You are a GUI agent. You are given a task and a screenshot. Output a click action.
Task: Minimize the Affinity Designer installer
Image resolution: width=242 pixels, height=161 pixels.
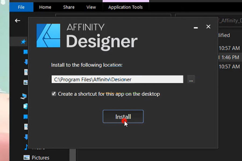coord(196,28)
